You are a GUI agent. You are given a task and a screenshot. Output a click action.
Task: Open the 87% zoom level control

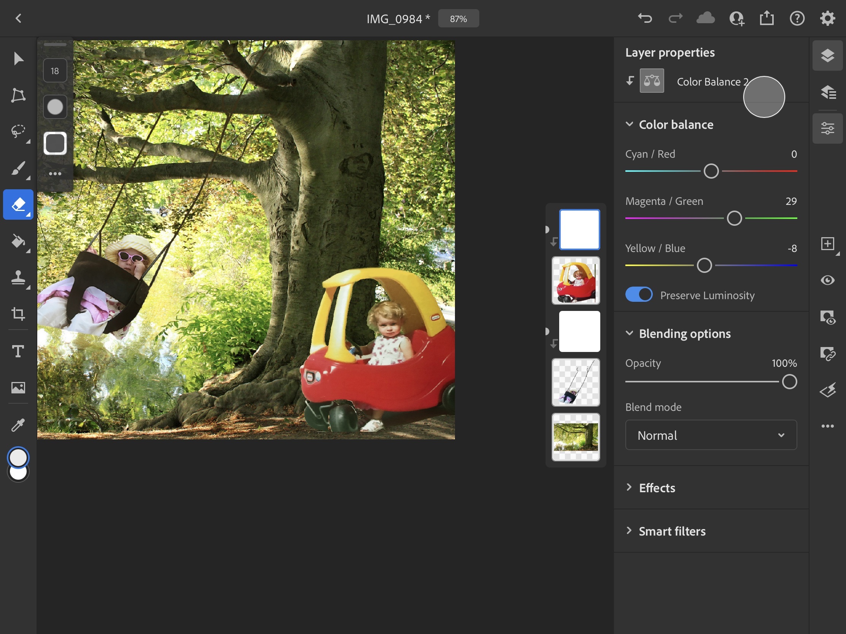click(x=458, y=18)
